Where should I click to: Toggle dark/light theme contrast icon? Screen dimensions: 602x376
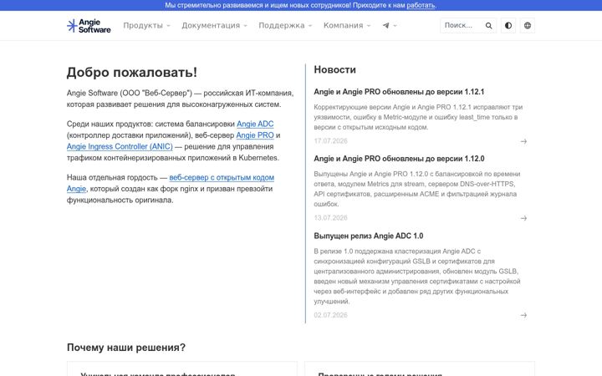[508, 26]
